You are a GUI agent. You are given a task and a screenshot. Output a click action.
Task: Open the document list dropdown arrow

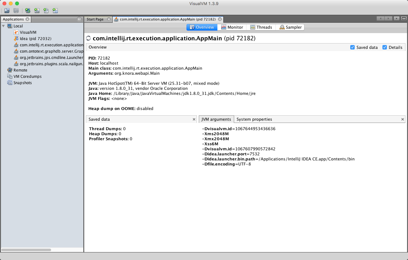pos(397,19)
